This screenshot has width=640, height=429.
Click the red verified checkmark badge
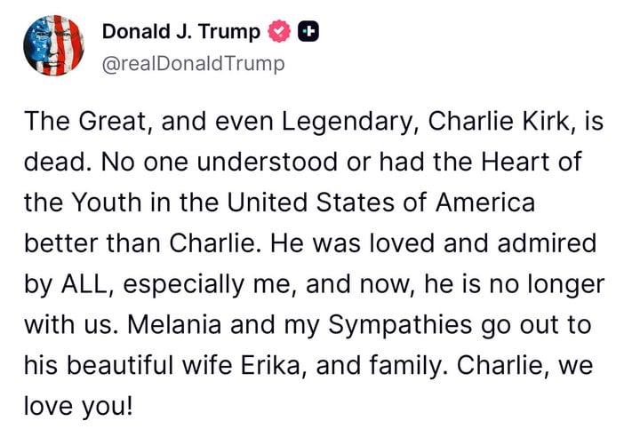pos(279,31)
